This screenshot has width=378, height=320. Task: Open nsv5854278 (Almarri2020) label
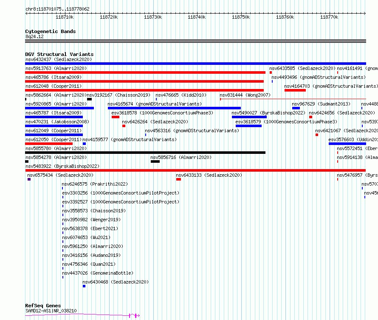pos(56,157)
